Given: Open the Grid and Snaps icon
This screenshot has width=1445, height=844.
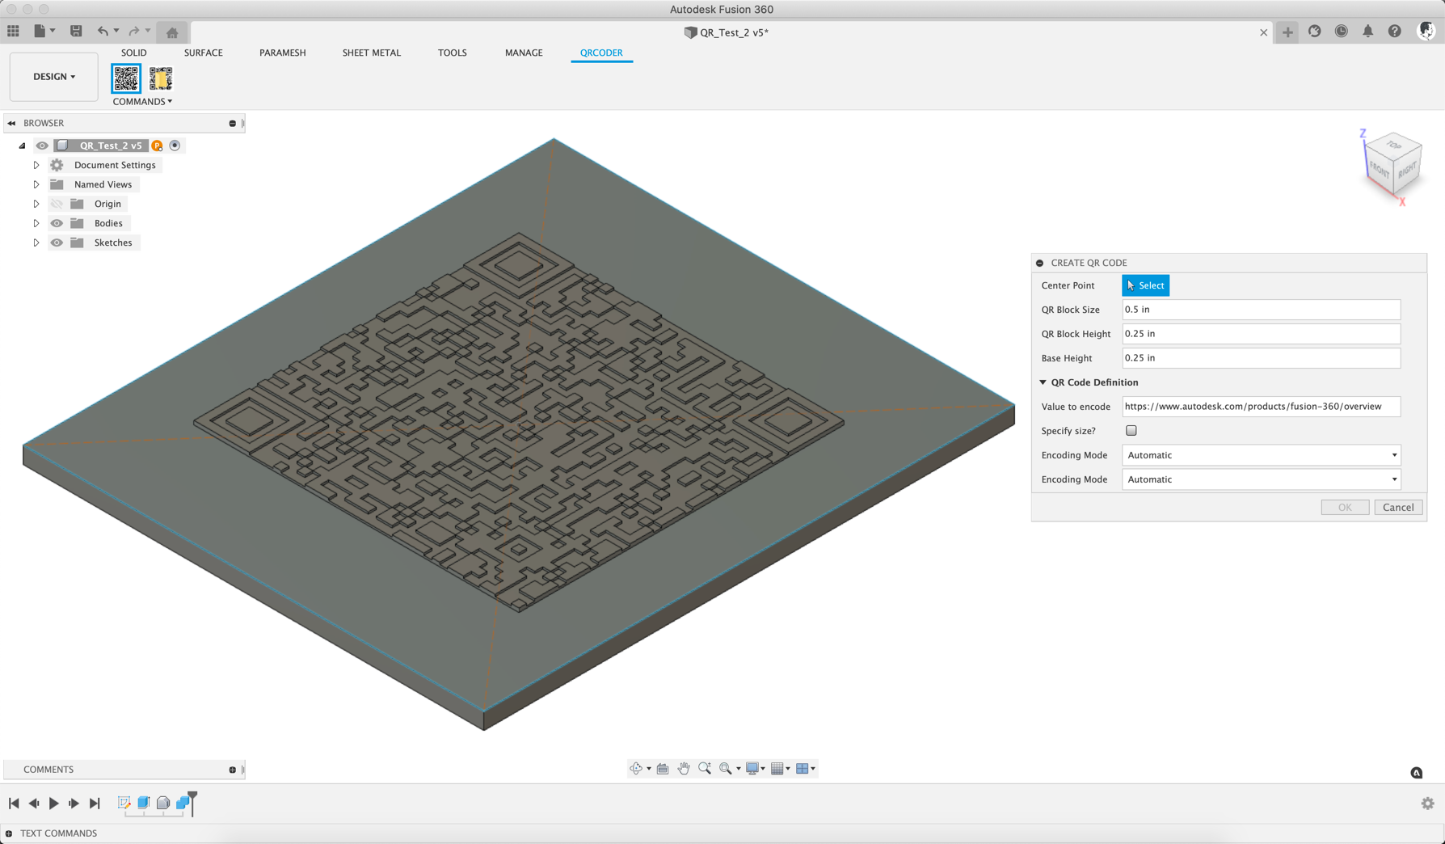Looking at the screenshot, I should click(x=777, y=768).
